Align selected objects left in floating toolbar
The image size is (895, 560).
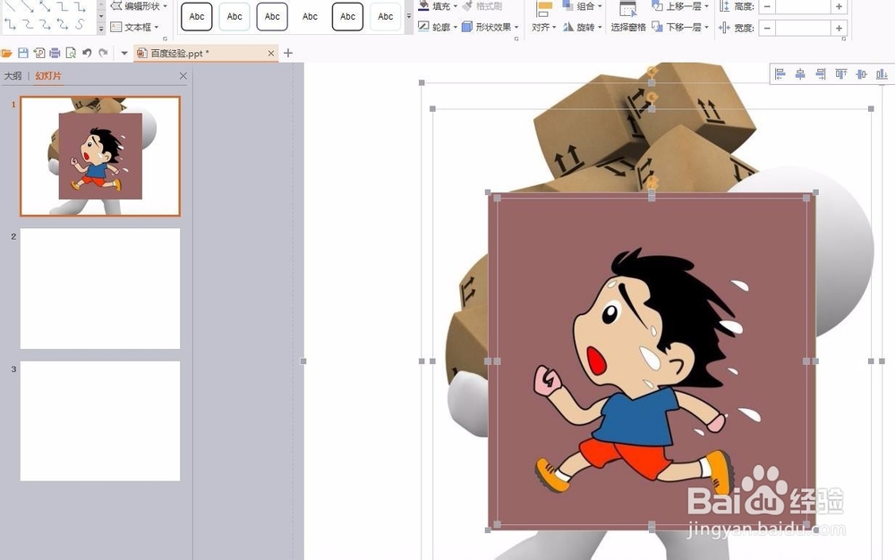pyautogui.click(x=780, y=74)
